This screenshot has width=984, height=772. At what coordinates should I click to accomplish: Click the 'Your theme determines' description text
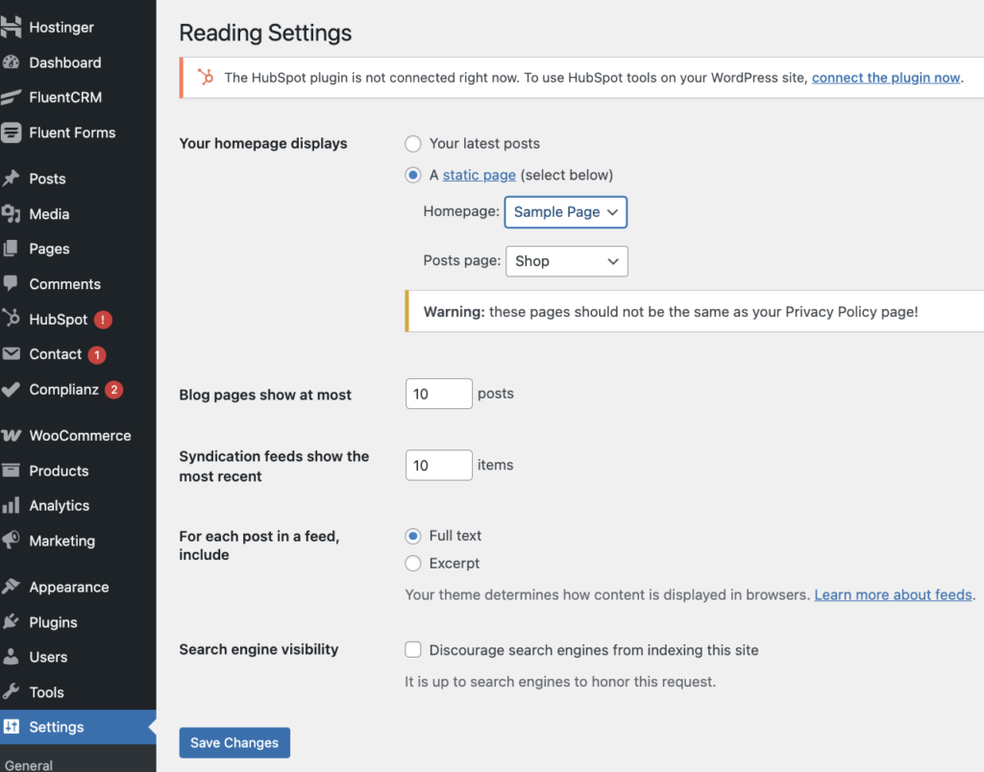point(607,594)
